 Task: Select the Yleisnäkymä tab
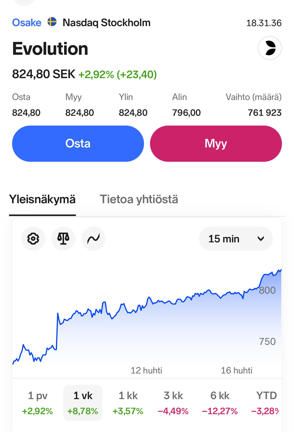click(42, 199)
